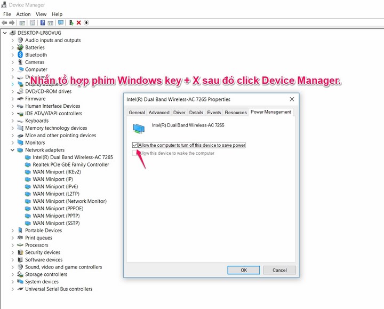Click the Batteries category icon

coord(20,47)
